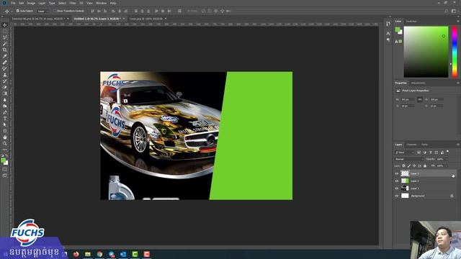Screen dimensions: 461x259
Task: Select the Brush tool
Action: point(5,68)
